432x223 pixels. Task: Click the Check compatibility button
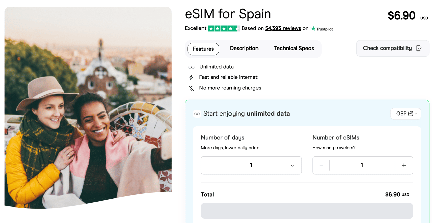click(393, 49)
